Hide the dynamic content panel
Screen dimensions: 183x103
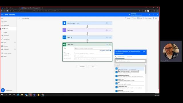(144, 51)
